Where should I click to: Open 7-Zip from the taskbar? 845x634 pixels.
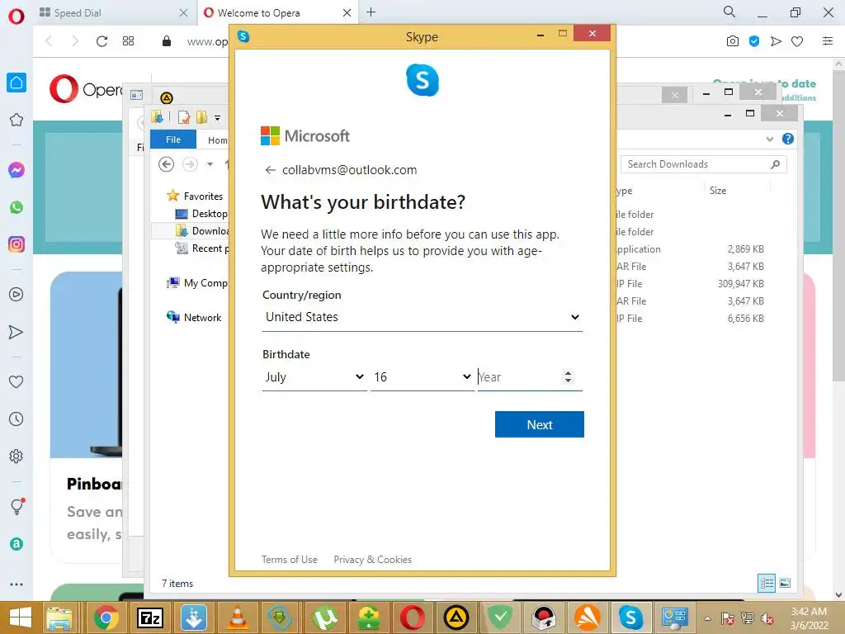point(150,617)
